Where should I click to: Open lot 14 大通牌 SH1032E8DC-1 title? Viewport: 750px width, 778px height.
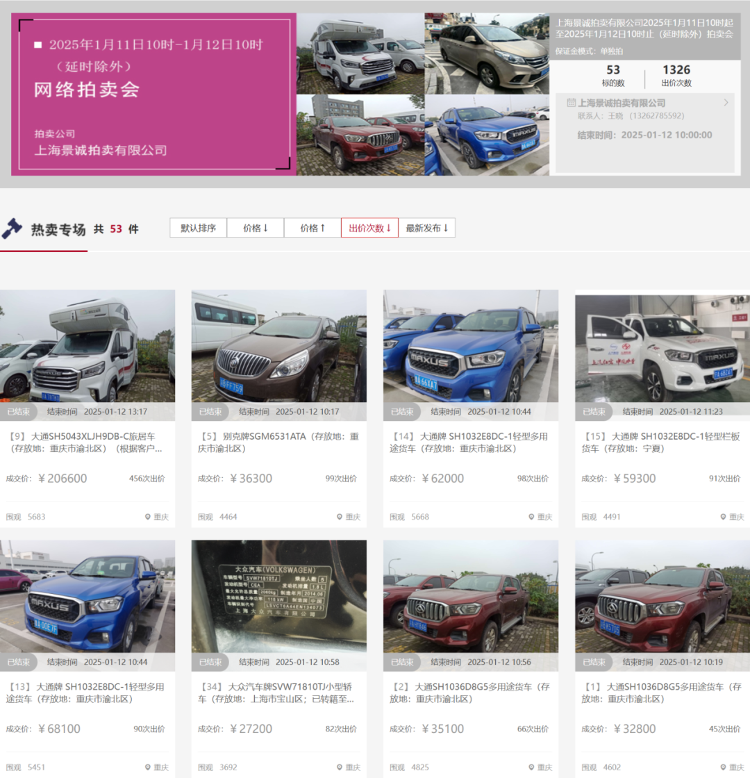469,442
